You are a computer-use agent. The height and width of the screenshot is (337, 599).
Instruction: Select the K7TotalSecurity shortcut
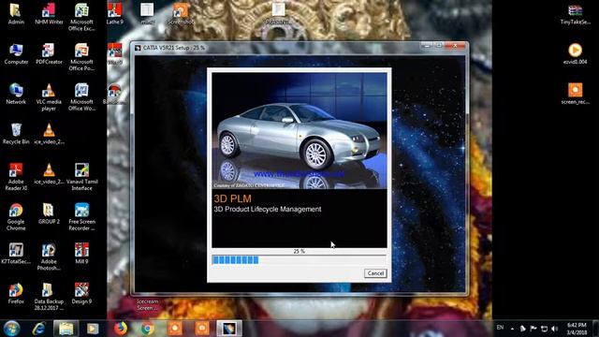click(16, 254)
